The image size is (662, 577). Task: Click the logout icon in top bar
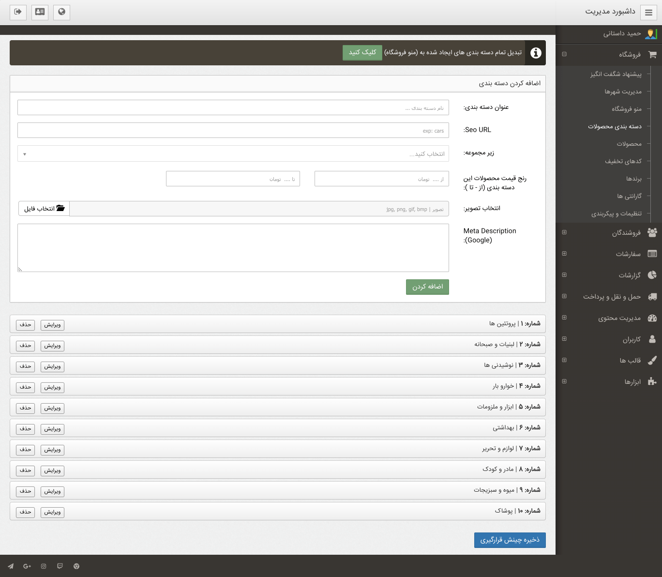pyautogui.click(x=18, y=12)
